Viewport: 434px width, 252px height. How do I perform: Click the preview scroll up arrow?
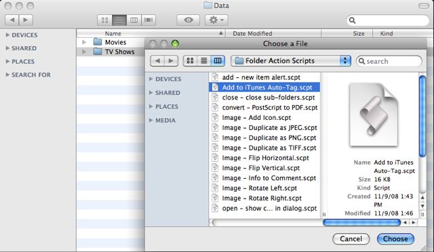[x=422, y=198]
